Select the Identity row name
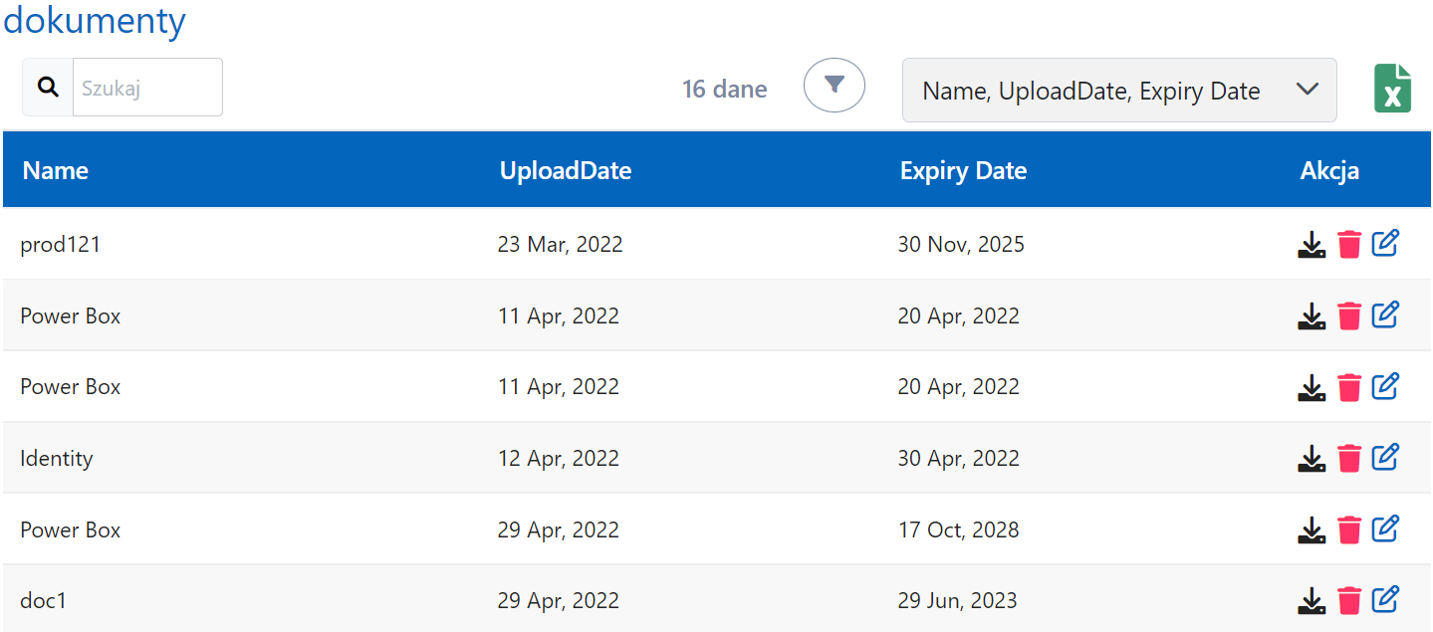Viewport: 1433px width, 632px height. click(x=57, y=459)
